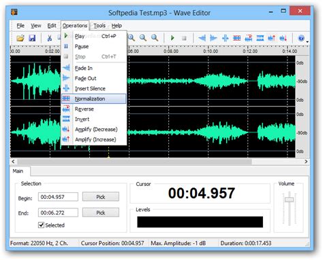Select Invert from the Operations menu
This screenshot has width=323, height=260.
tap(93, 119)
